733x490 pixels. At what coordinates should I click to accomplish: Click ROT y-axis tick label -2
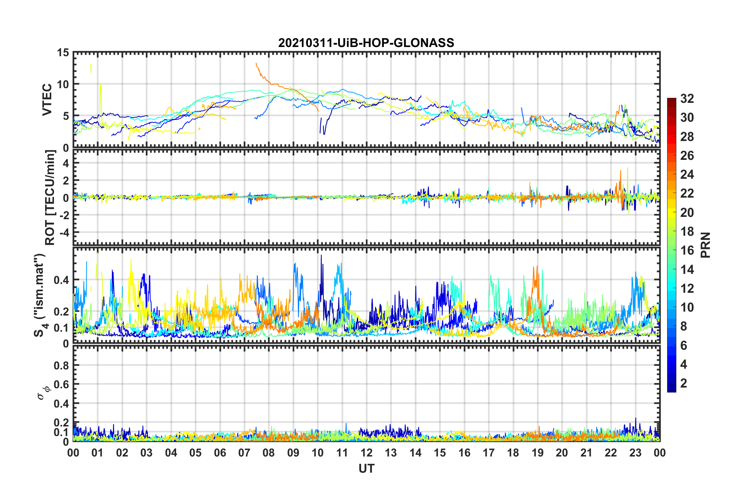point(64,215)
